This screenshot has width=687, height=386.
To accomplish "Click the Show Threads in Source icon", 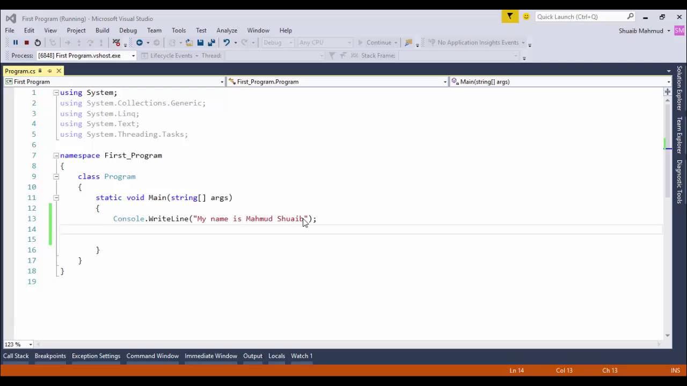I will click(116, 42).
